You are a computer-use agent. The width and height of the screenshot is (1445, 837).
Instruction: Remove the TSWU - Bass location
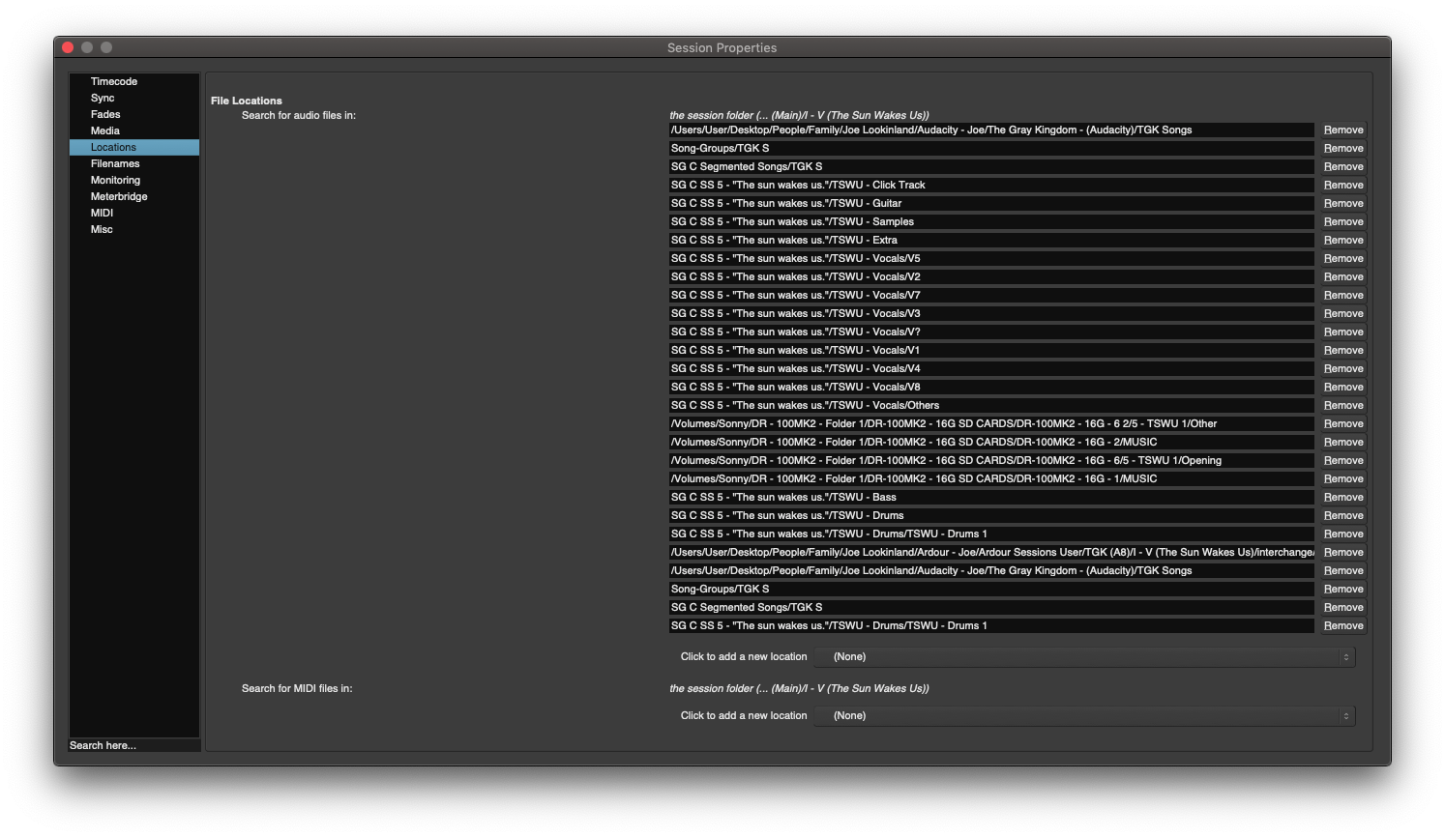click(1343, 498)
